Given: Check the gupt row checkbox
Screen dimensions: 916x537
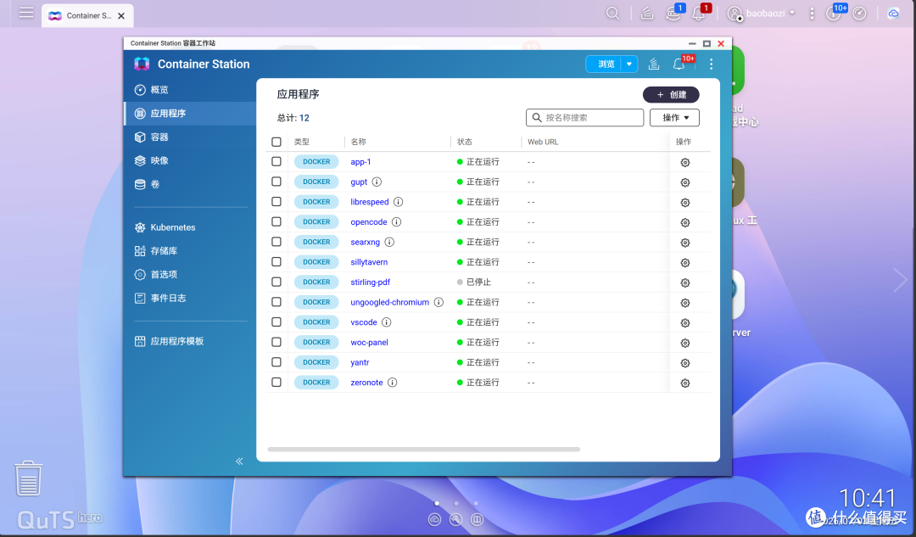Looking at the screenshot, I should pos(276,182).
